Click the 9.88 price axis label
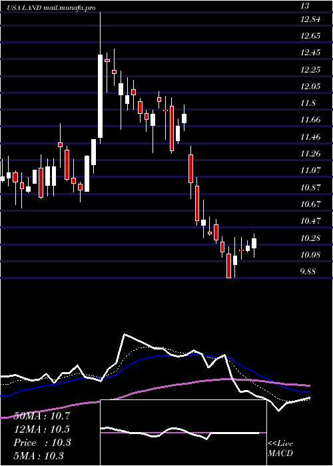Viewport: 333px width, 466px height. [x=308, y=272]
